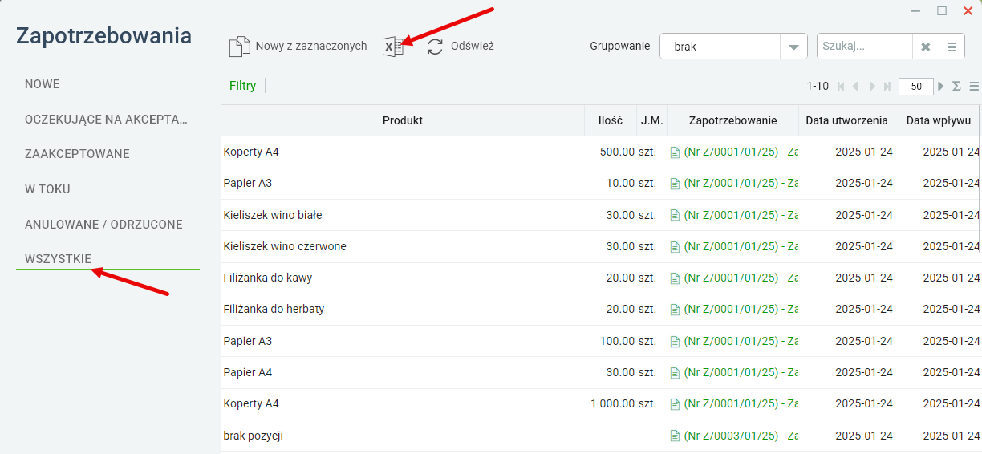Click the Nowy z zaznaczonych document icon
982x454 pixels.
click(240, 47)
